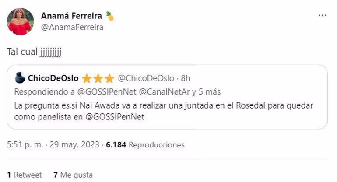Open the ChicoDeOslo display name
The image size is (337, 182).
(53, 79)
